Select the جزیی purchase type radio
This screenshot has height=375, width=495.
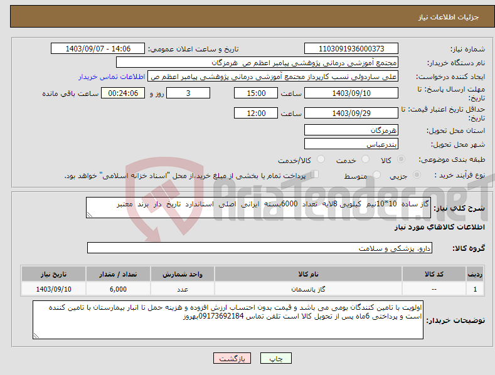point(417,175)
